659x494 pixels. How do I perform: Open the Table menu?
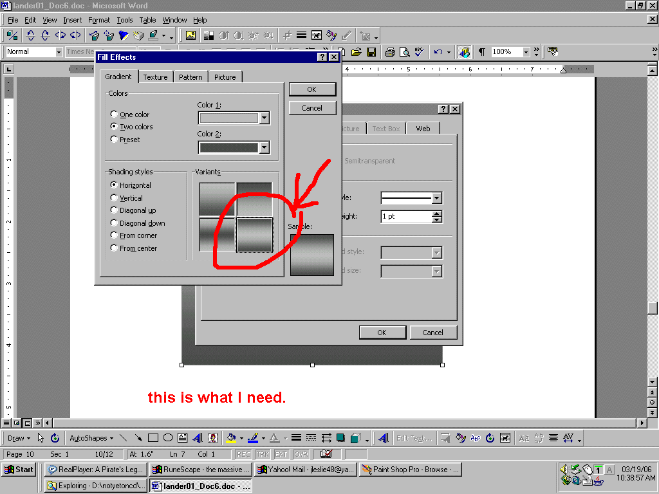click(x=147, y=20)
